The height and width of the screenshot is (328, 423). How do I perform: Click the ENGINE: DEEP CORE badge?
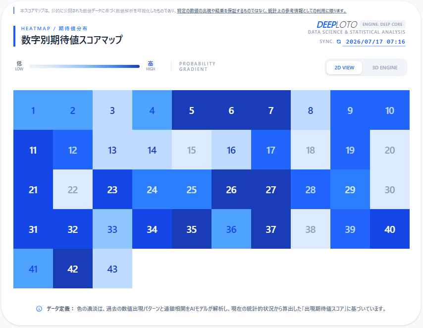(382, 24)
